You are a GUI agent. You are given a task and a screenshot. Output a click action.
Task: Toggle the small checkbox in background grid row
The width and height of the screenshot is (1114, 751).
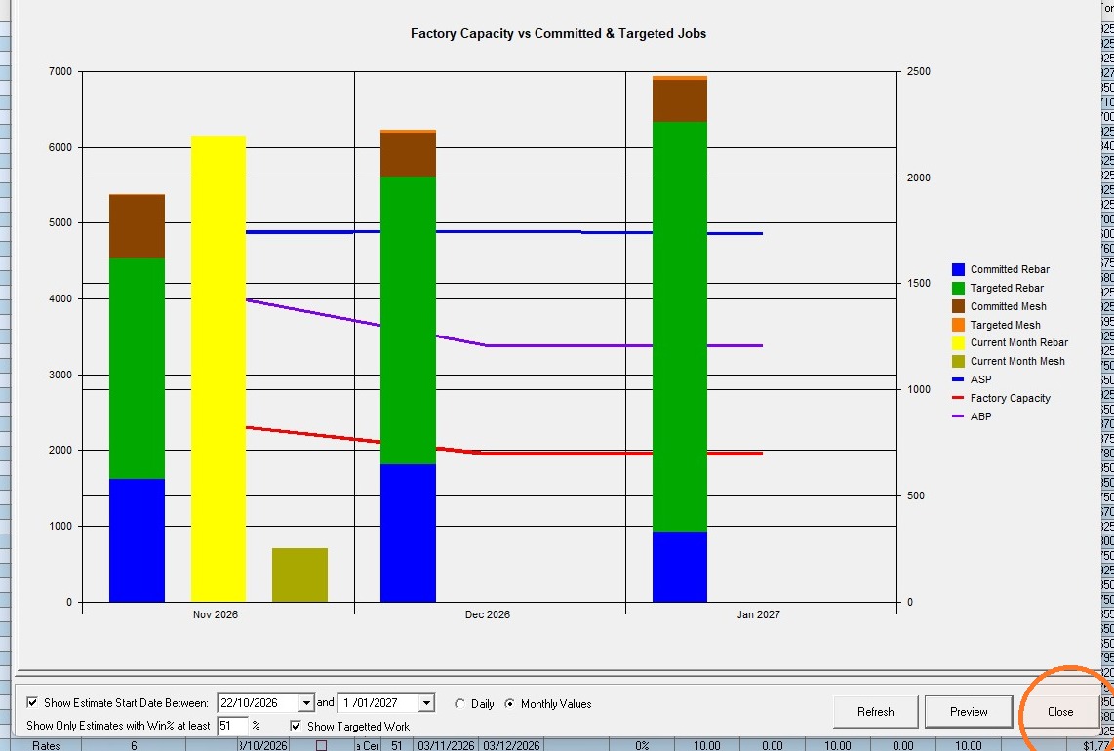pyautogui.click(x=320, y=745)
